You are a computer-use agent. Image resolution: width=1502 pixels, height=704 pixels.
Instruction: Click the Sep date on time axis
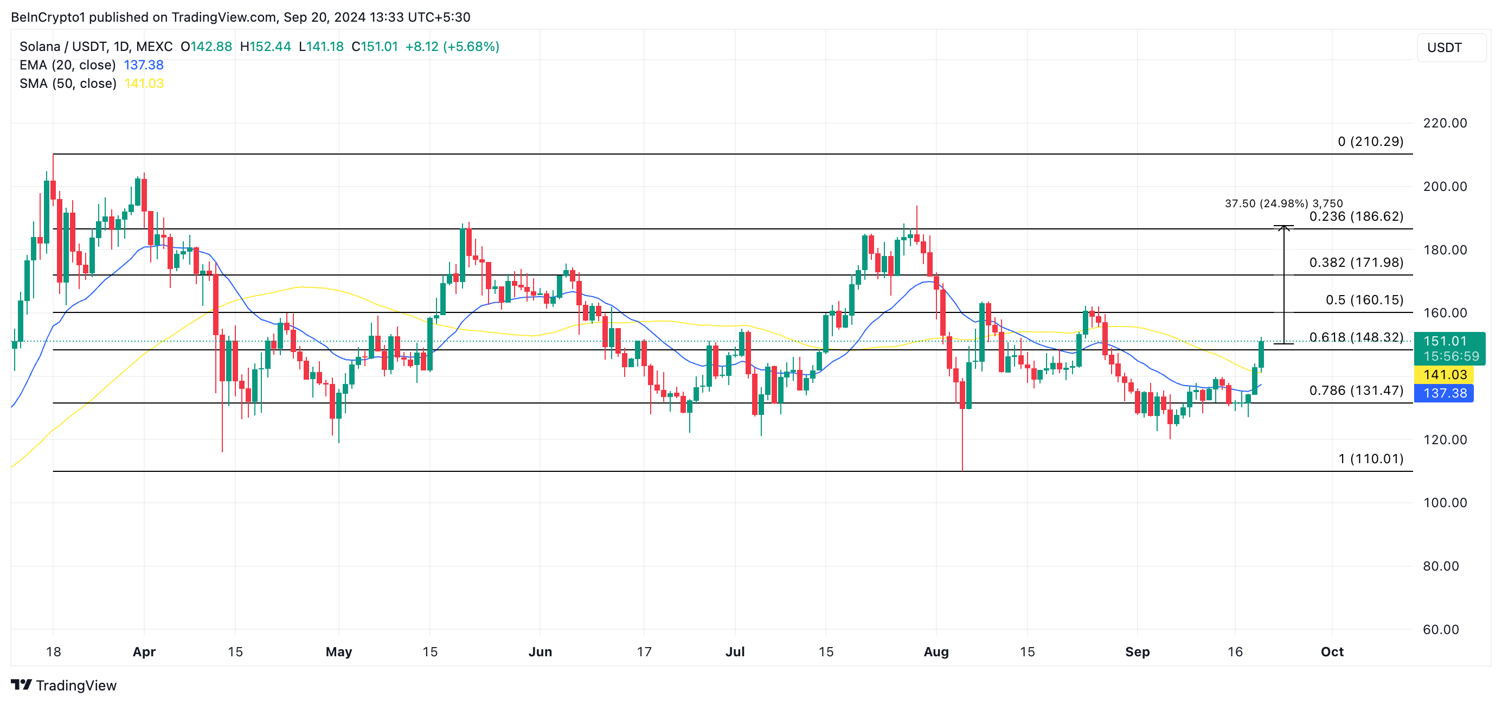[x=1137, y=651]
